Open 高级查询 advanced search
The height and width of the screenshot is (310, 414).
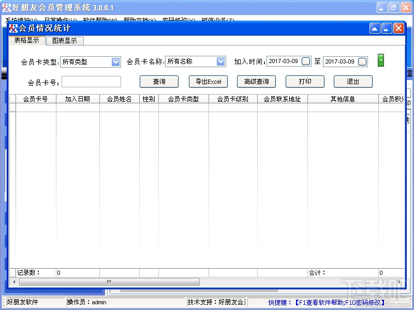tap(256, 82)
